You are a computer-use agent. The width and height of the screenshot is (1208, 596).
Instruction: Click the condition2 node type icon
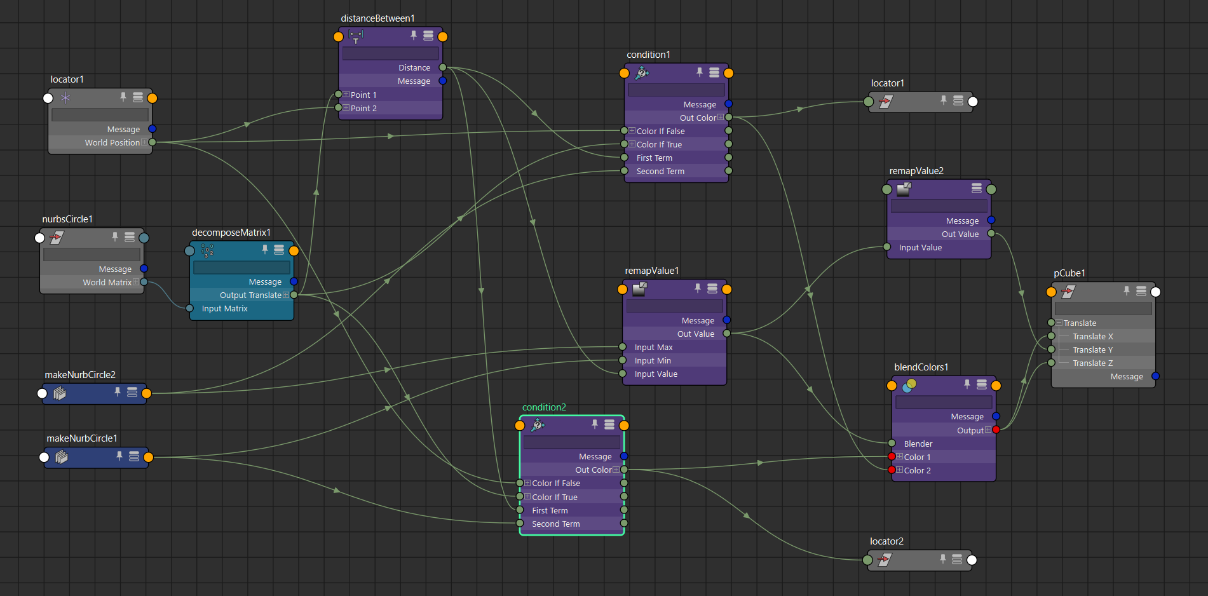[538, 425]
